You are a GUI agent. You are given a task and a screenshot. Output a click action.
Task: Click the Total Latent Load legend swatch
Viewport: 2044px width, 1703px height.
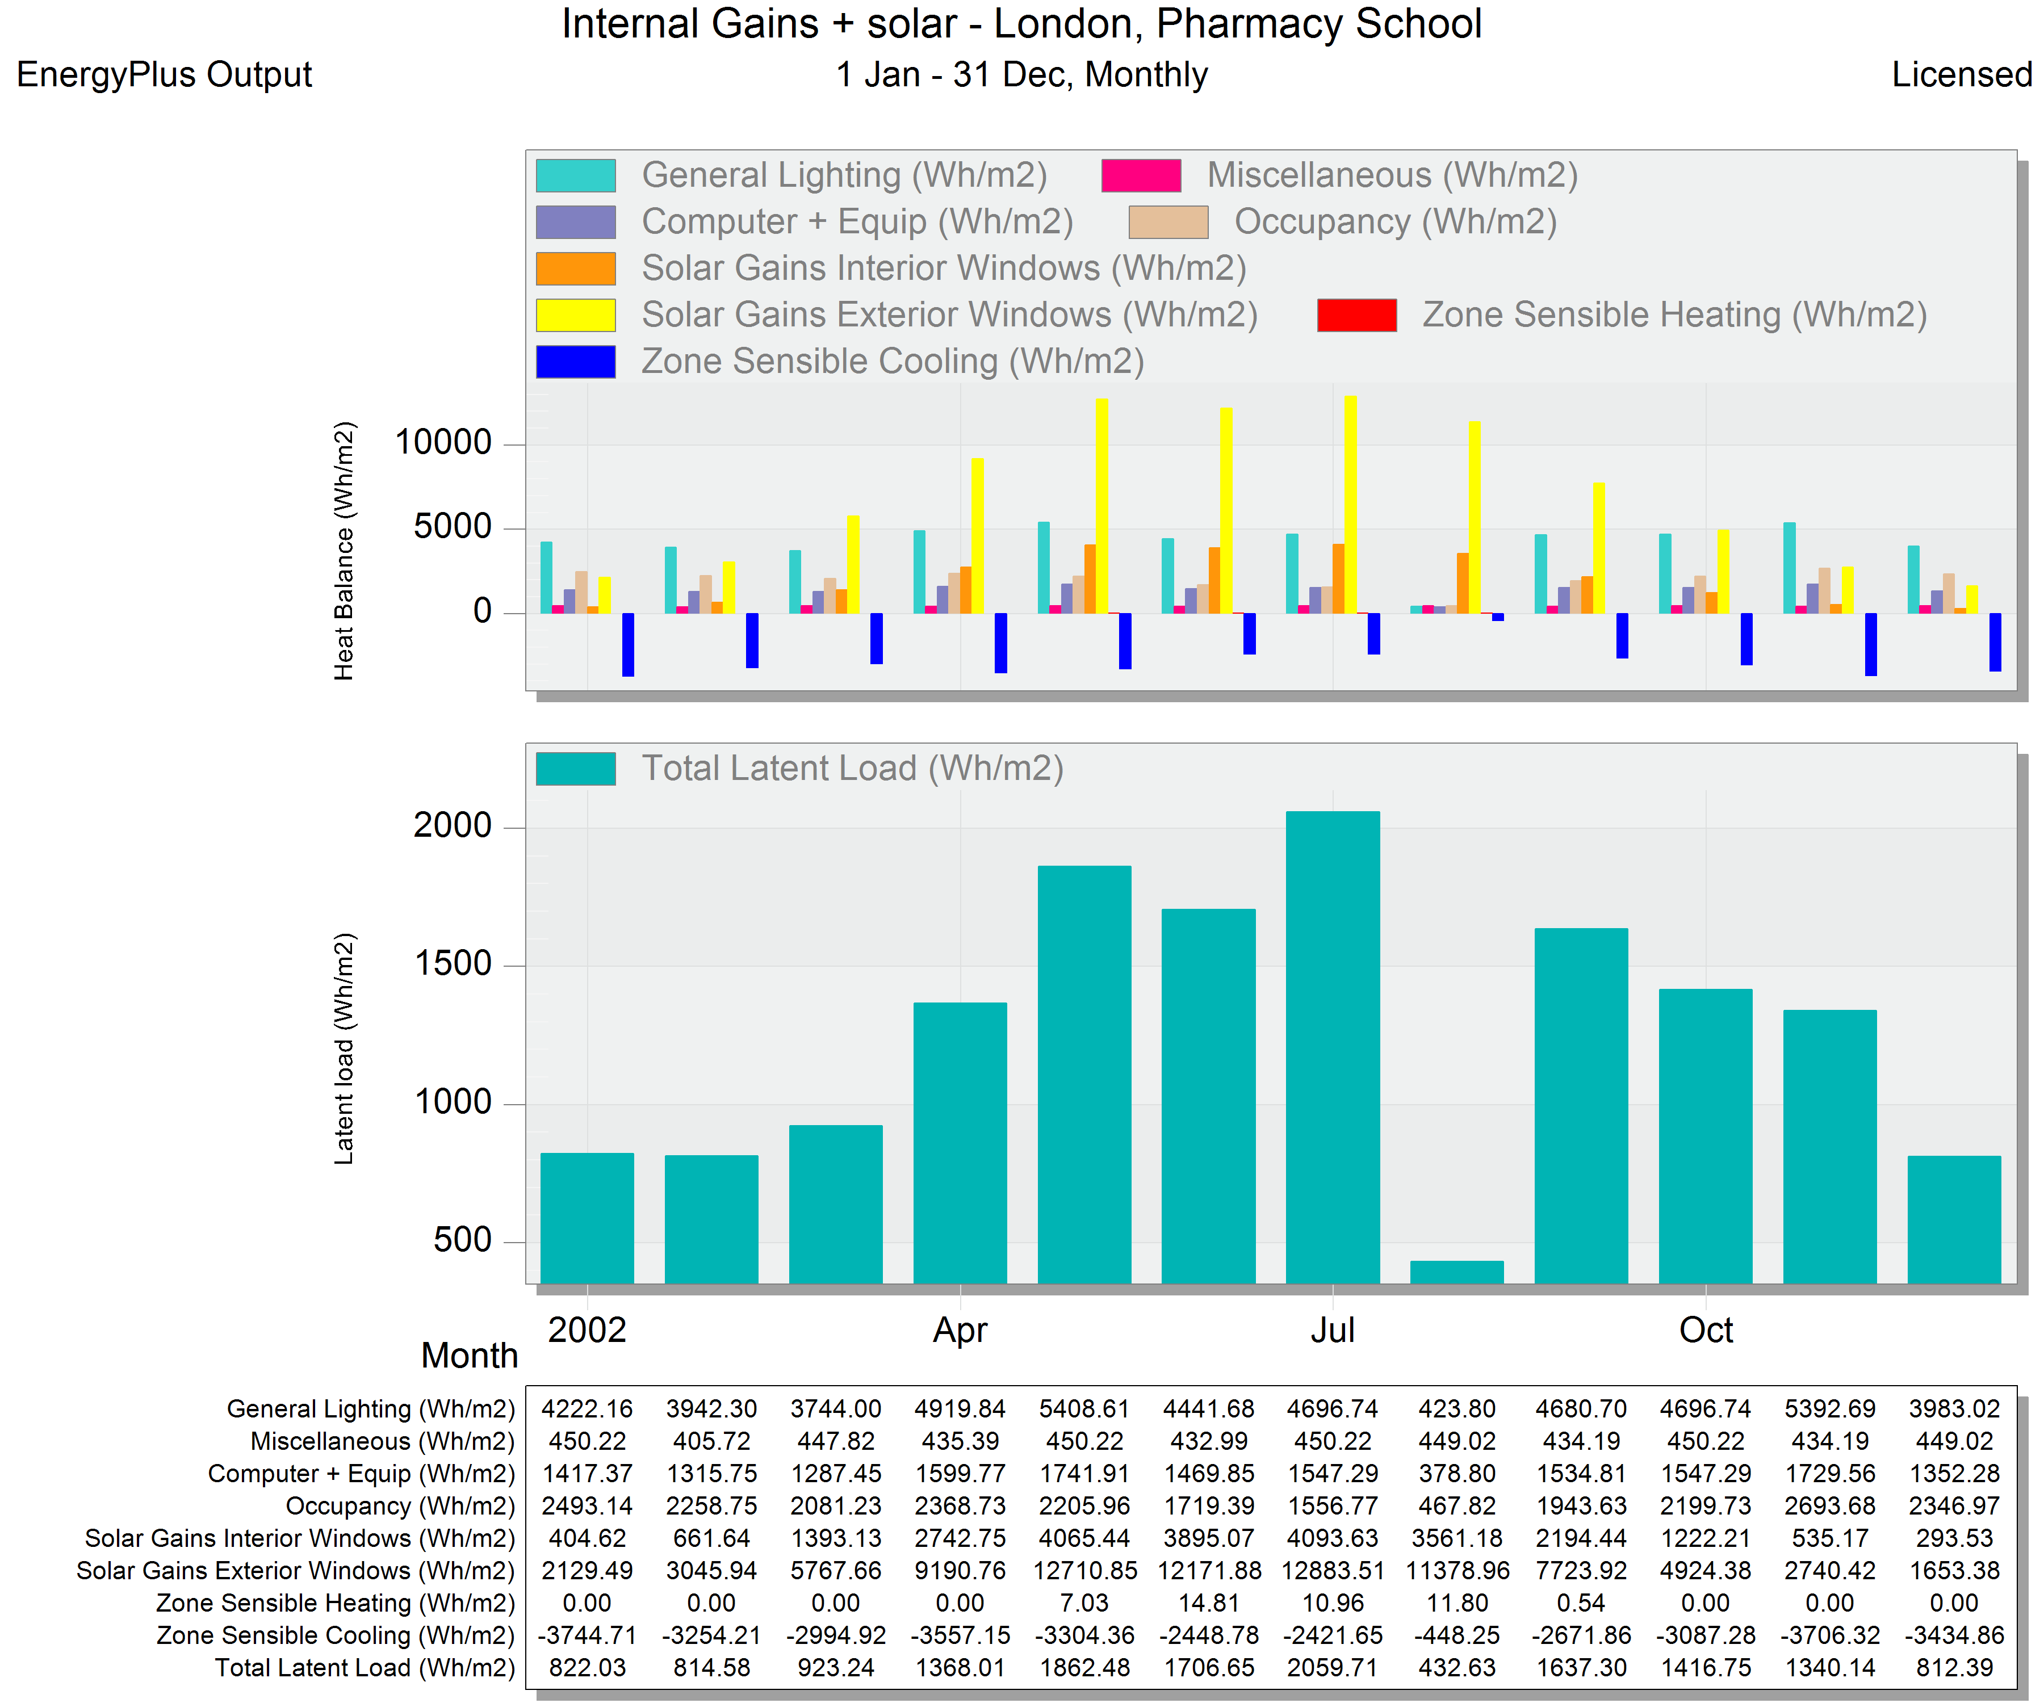pos(575,769)
